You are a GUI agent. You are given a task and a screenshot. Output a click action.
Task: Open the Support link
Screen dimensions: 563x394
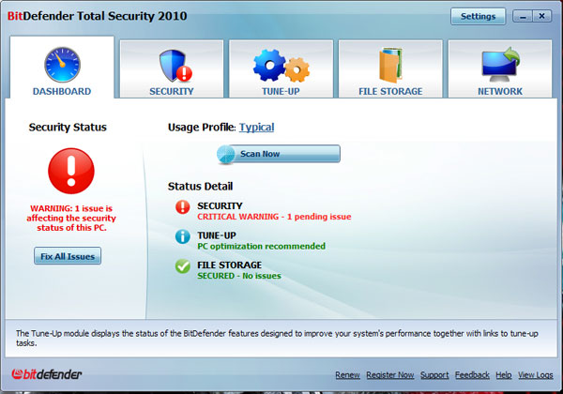[x=434, y=375]
